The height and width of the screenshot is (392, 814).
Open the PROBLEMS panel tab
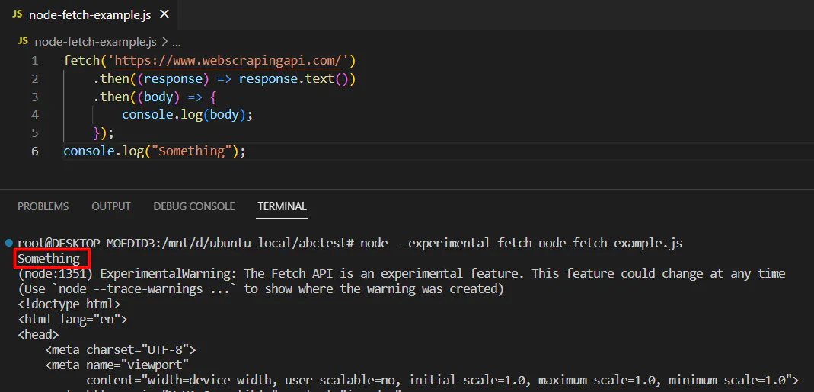[43, 206]
